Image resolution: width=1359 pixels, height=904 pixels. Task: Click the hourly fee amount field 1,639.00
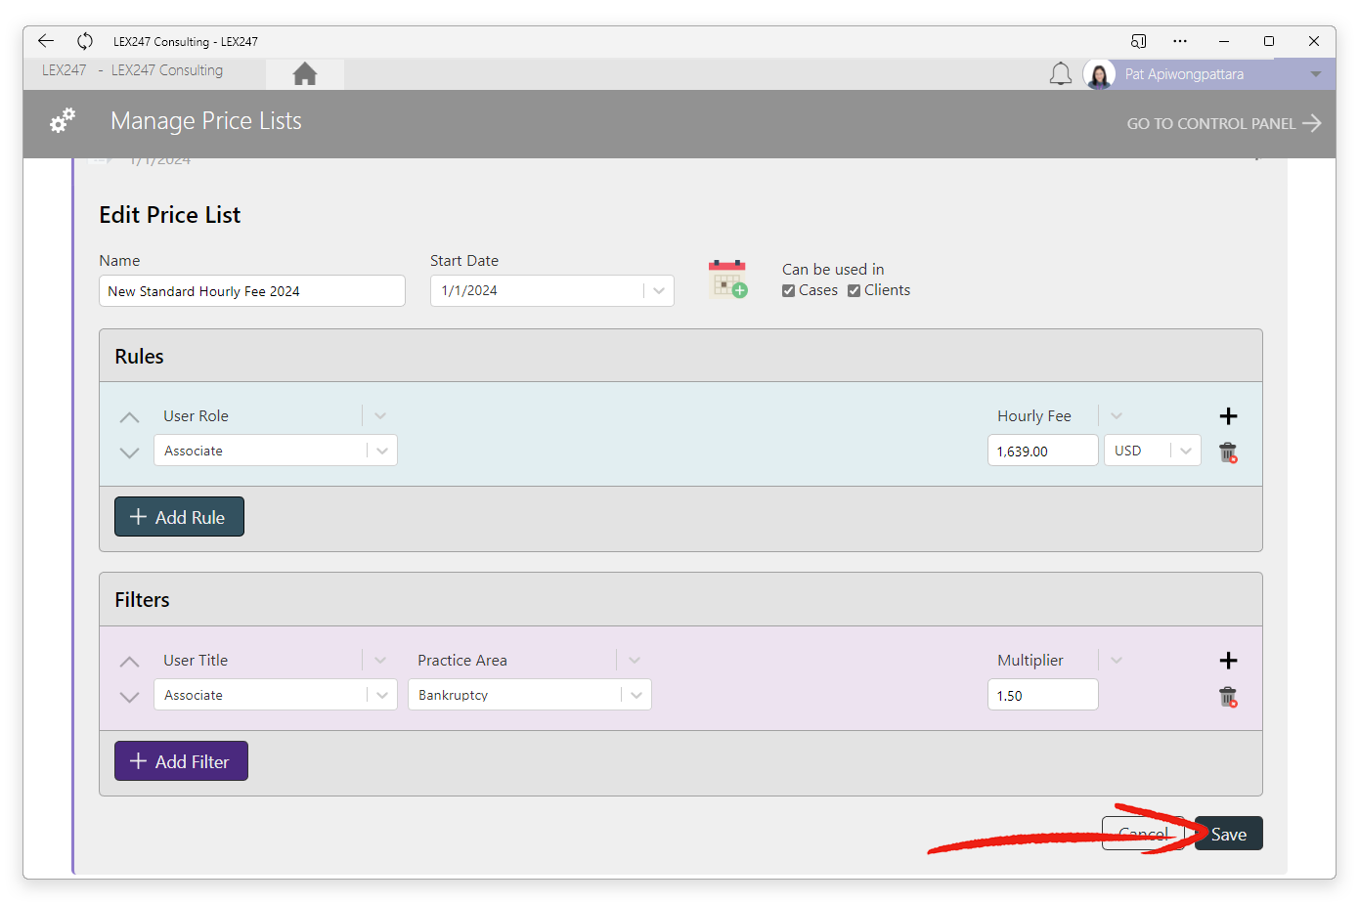1042,451
